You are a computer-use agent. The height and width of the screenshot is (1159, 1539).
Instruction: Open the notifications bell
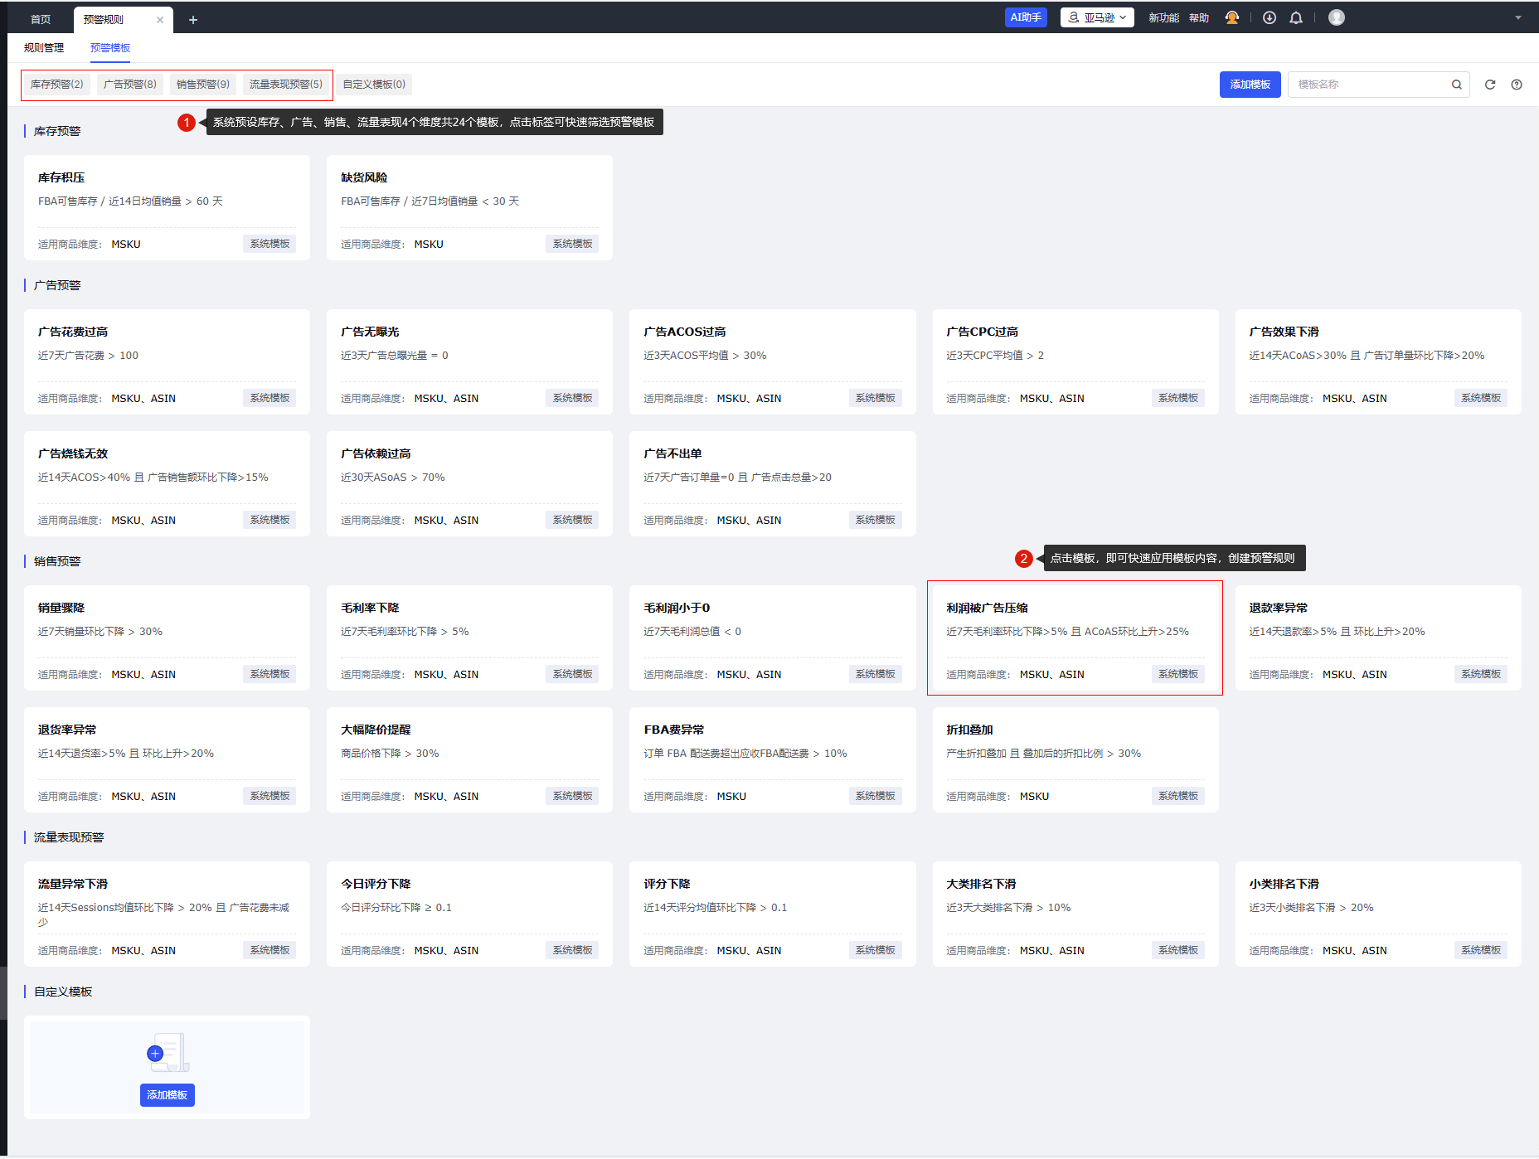tap(1296, 17)
